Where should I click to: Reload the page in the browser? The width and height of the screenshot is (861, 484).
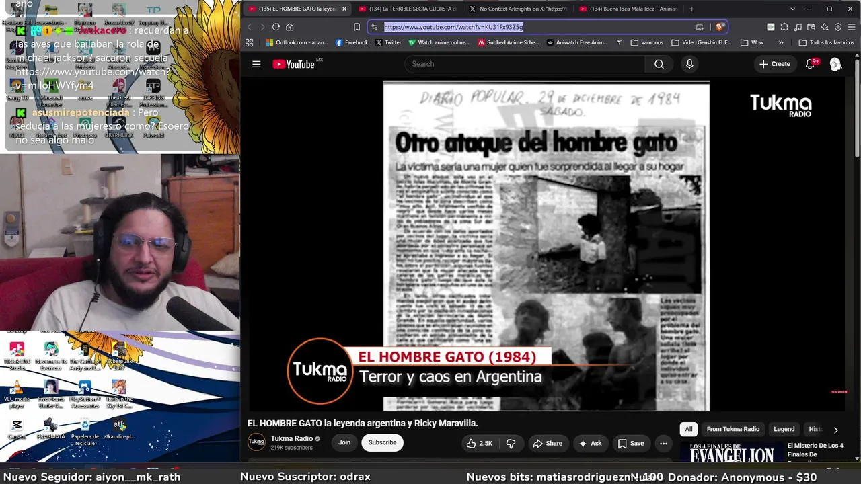pyautogui.click(x=276, y=27)
